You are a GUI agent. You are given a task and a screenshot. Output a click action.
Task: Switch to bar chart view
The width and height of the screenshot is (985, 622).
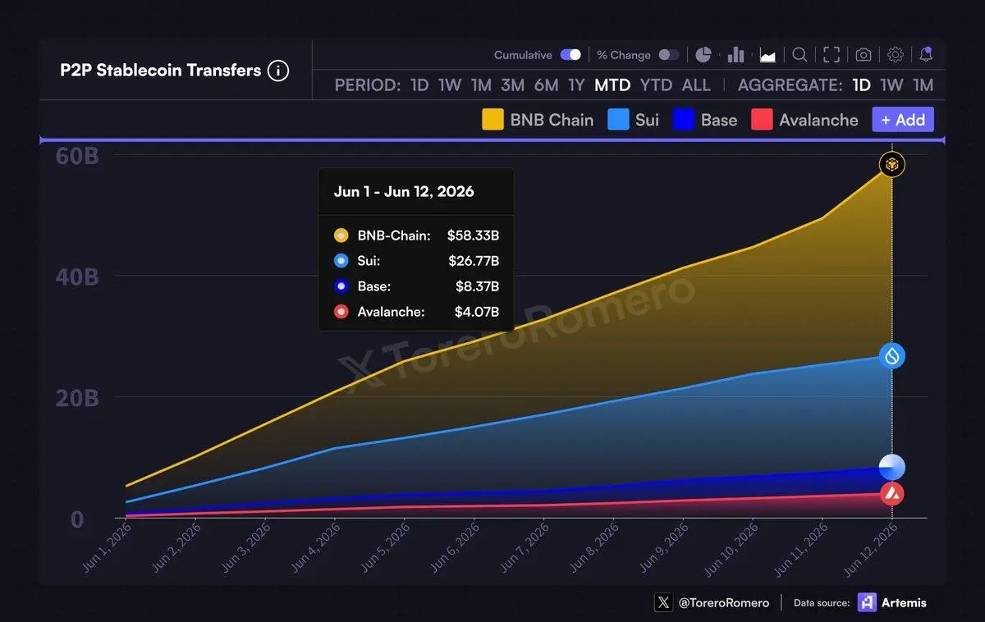tap(735, 55)
